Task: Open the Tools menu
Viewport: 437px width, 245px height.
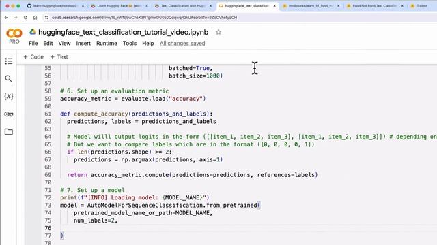Action: click(x=130, y=44)
